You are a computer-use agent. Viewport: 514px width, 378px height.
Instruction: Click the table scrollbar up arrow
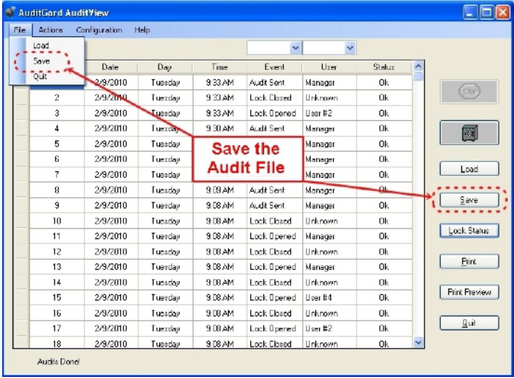pos(418,66)
